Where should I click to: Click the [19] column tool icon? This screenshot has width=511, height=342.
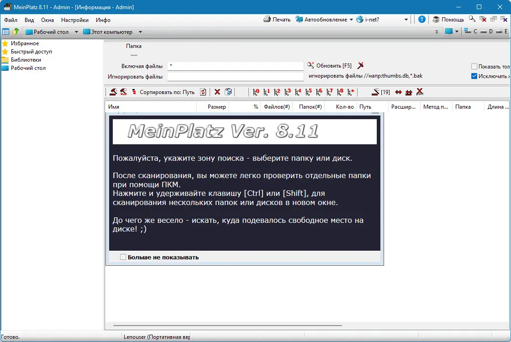pyautogui.click(x=381, y=92)
